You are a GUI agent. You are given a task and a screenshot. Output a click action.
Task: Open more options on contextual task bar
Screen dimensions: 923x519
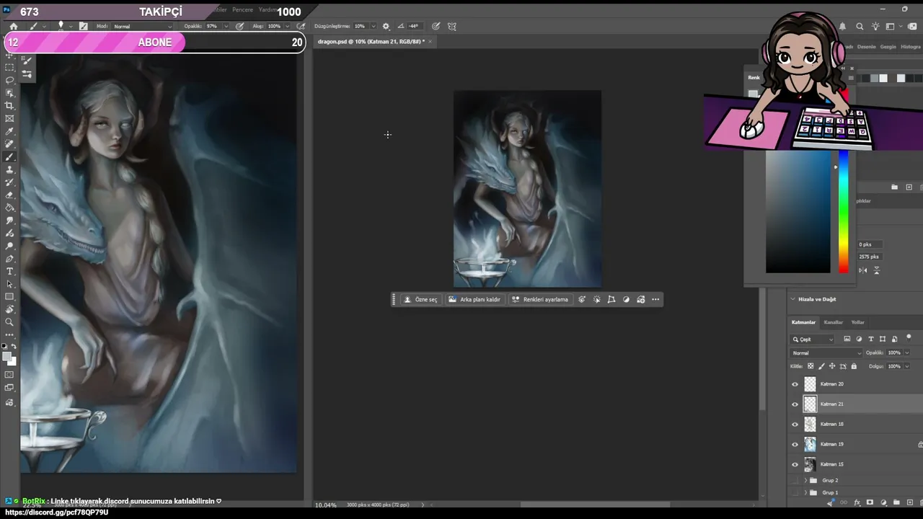tap(655, 300)
